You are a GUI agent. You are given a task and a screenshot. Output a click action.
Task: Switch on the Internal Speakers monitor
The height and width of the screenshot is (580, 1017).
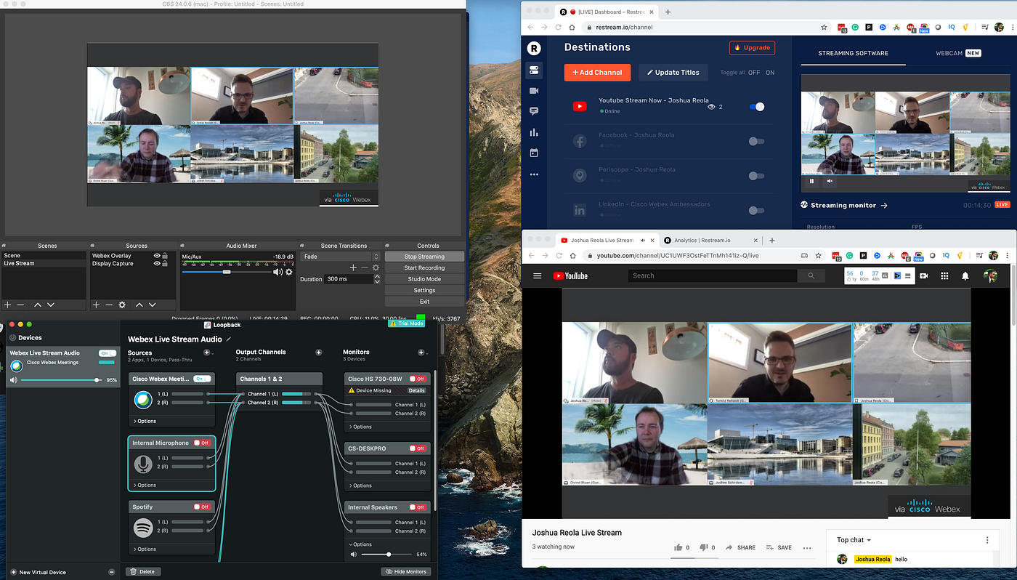point(417,507)
